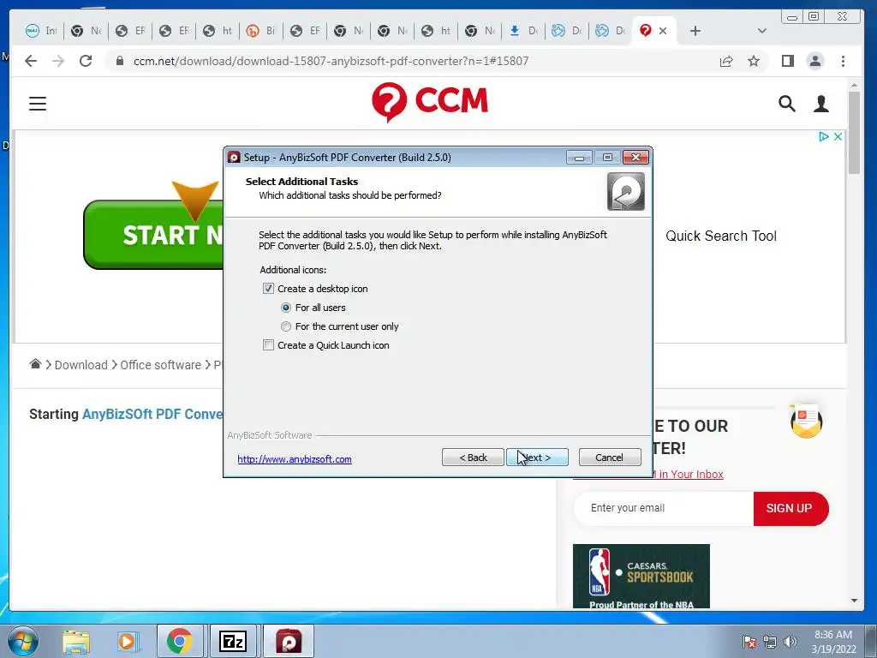Viewport: 877px width, 658px height.
Task: Switch to the Bing tab
Action: point(261,31)
